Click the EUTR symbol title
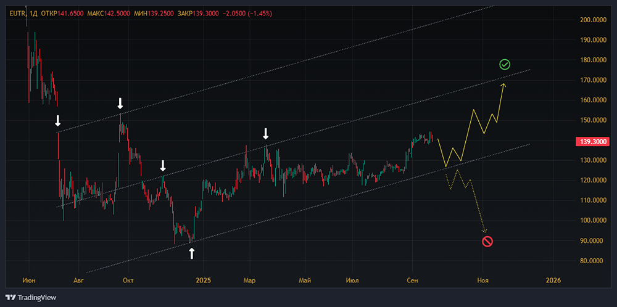 (17, 14)
